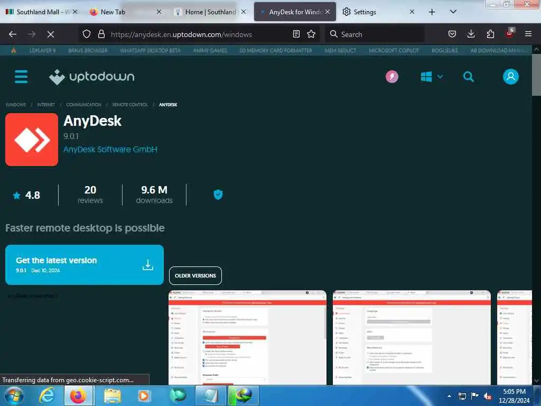Switch to the New Tab tab
Image resolution: width=541 pixels, height=406 pixels.
pos(126,12)
